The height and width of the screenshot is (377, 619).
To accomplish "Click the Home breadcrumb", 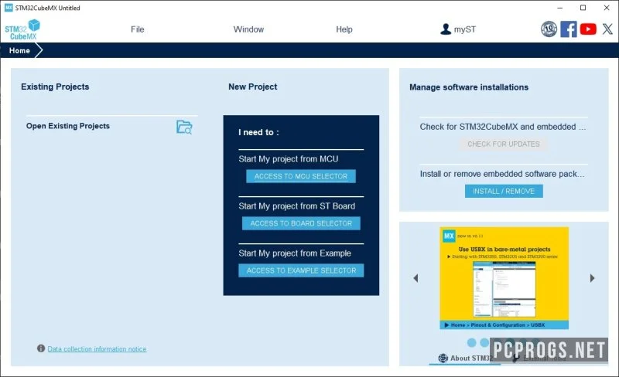I will (x=19, y=50).
